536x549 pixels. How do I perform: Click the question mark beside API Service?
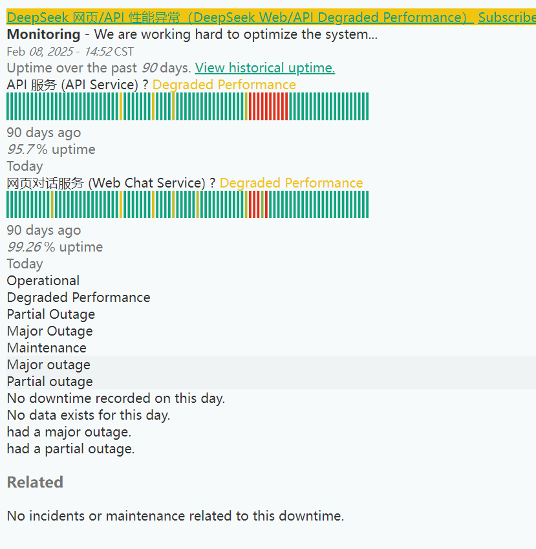(x=145, y=85)
